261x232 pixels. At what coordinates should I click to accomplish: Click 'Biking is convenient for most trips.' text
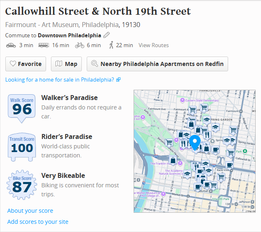(x=80, y=190)
